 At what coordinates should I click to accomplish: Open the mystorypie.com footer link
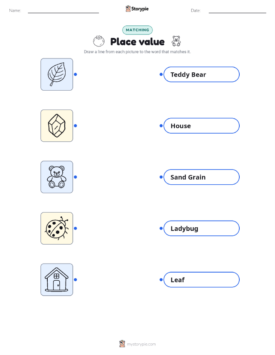point(141,344)
